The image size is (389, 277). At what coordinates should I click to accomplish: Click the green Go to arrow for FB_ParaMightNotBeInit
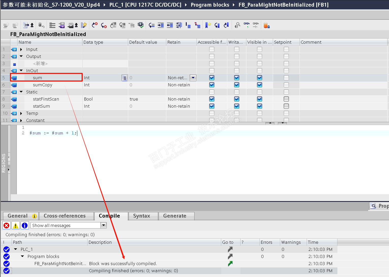pos(230,264)
